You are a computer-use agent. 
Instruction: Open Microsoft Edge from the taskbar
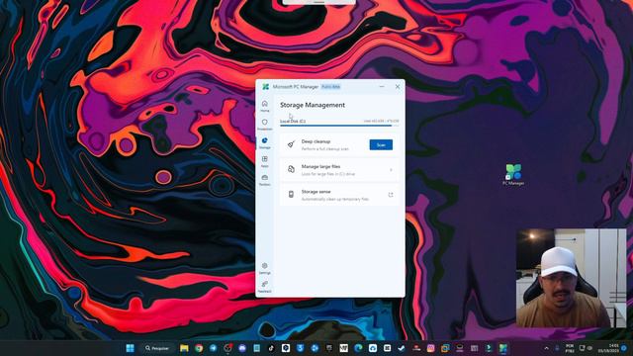[358, 348]
